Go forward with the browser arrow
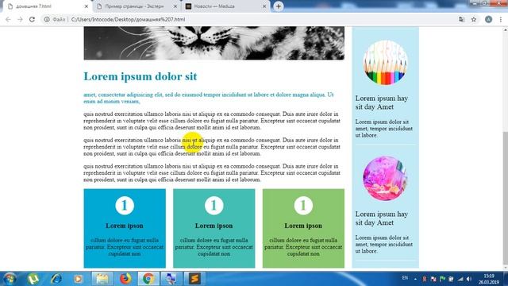Viewport: 508px width, 286px height. pyautogui.click(x=20, y=19)
